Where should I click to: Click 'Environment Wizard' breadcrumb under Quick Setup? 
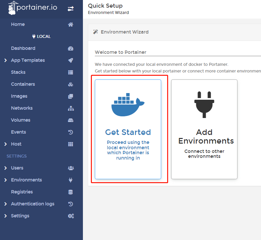(108, 13)
